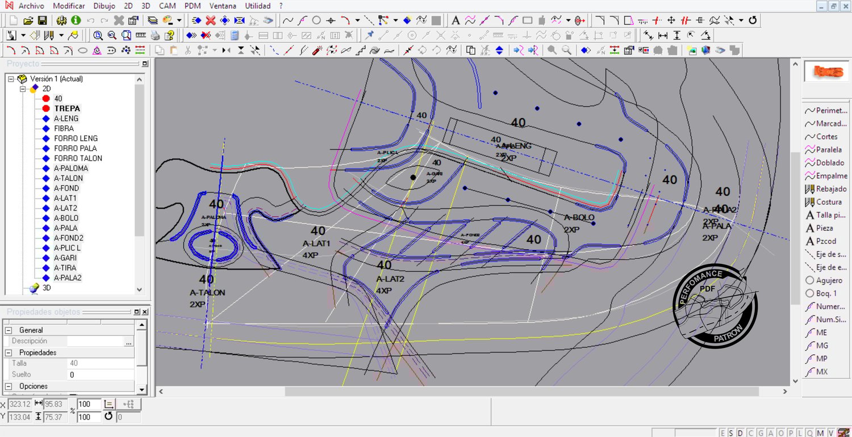Collapse the Versión 1 (Actual) tree node
Image resolution: width=852 pixels, height=437 pixels.
tap(11, 79)
